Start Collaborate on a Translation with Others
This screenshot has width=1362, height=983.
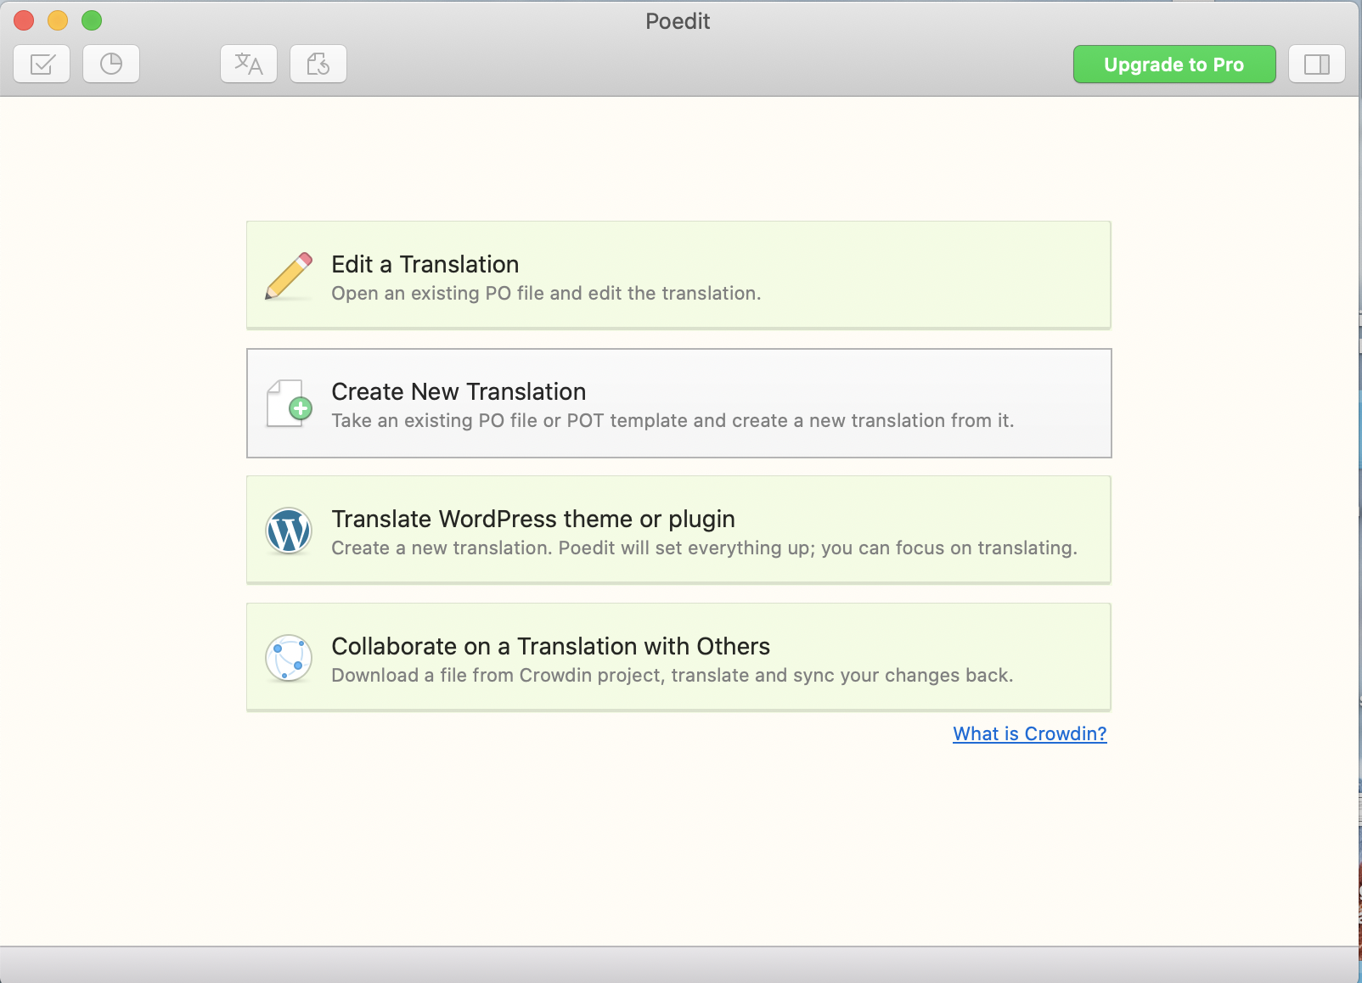click(x=678, y=656)
